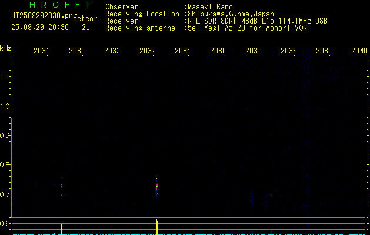Click the cyan level spike after 2037
Image resolution: width=370 pixels, height=235 pixels.
pyautogui.click(x=271, y=232)
